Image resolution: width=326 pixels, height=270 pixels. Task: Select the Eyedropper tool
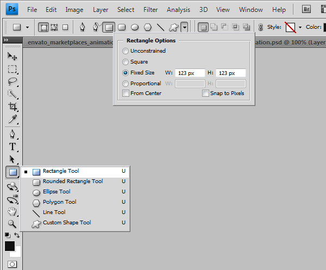point(12,119)
